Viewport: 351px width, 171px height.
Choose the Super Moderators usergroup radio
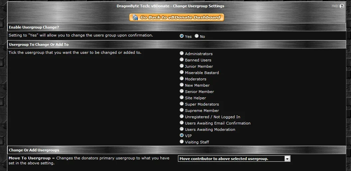[182, 104]
